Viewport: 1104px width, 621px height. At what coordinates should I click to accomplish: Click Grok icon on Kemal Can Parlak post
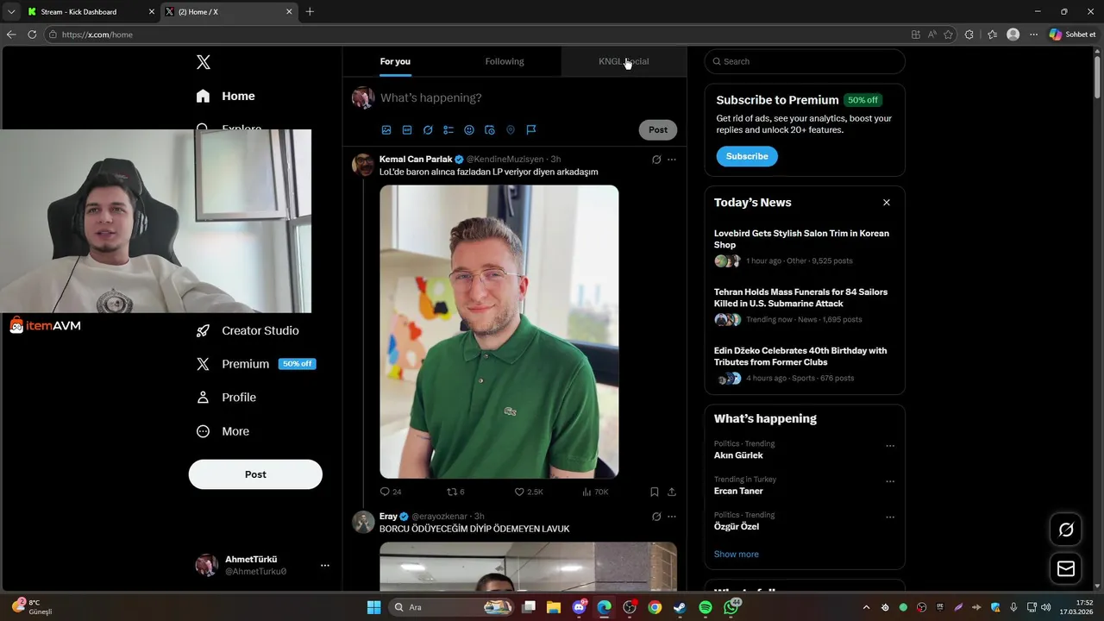tap(656, 160)
